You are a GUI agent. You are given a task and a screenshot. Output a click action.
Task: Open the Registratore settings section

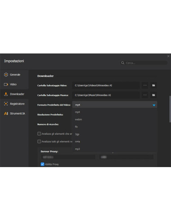pos(14,104)
